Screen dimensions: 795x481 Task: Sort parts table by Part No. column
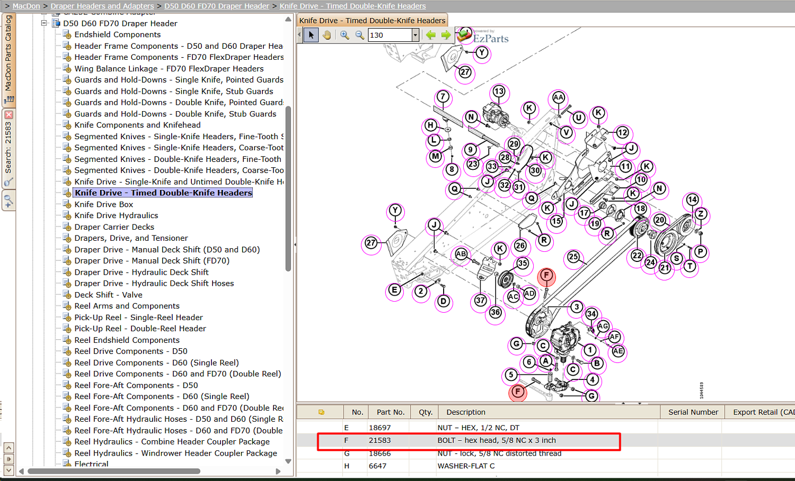[x=391, y=412]
